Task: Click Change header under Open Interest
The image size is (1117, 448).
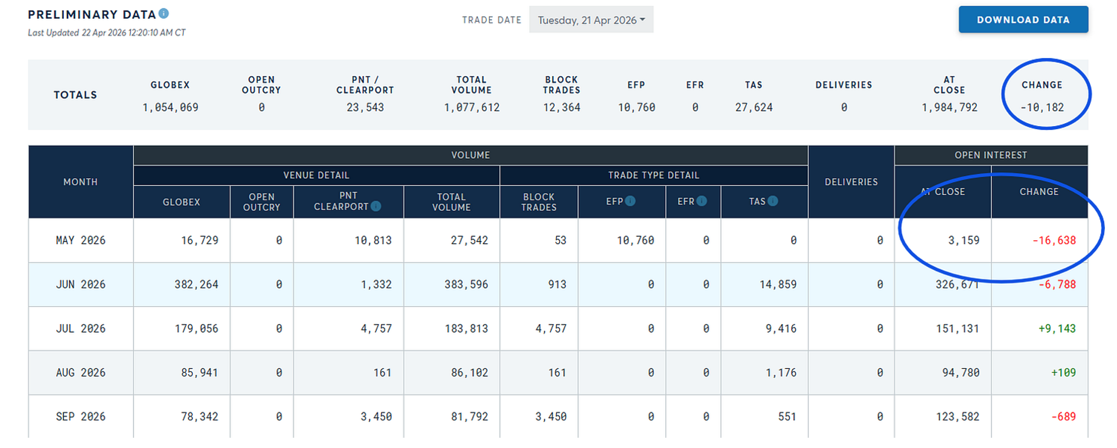Action: tap(1039, 191)
